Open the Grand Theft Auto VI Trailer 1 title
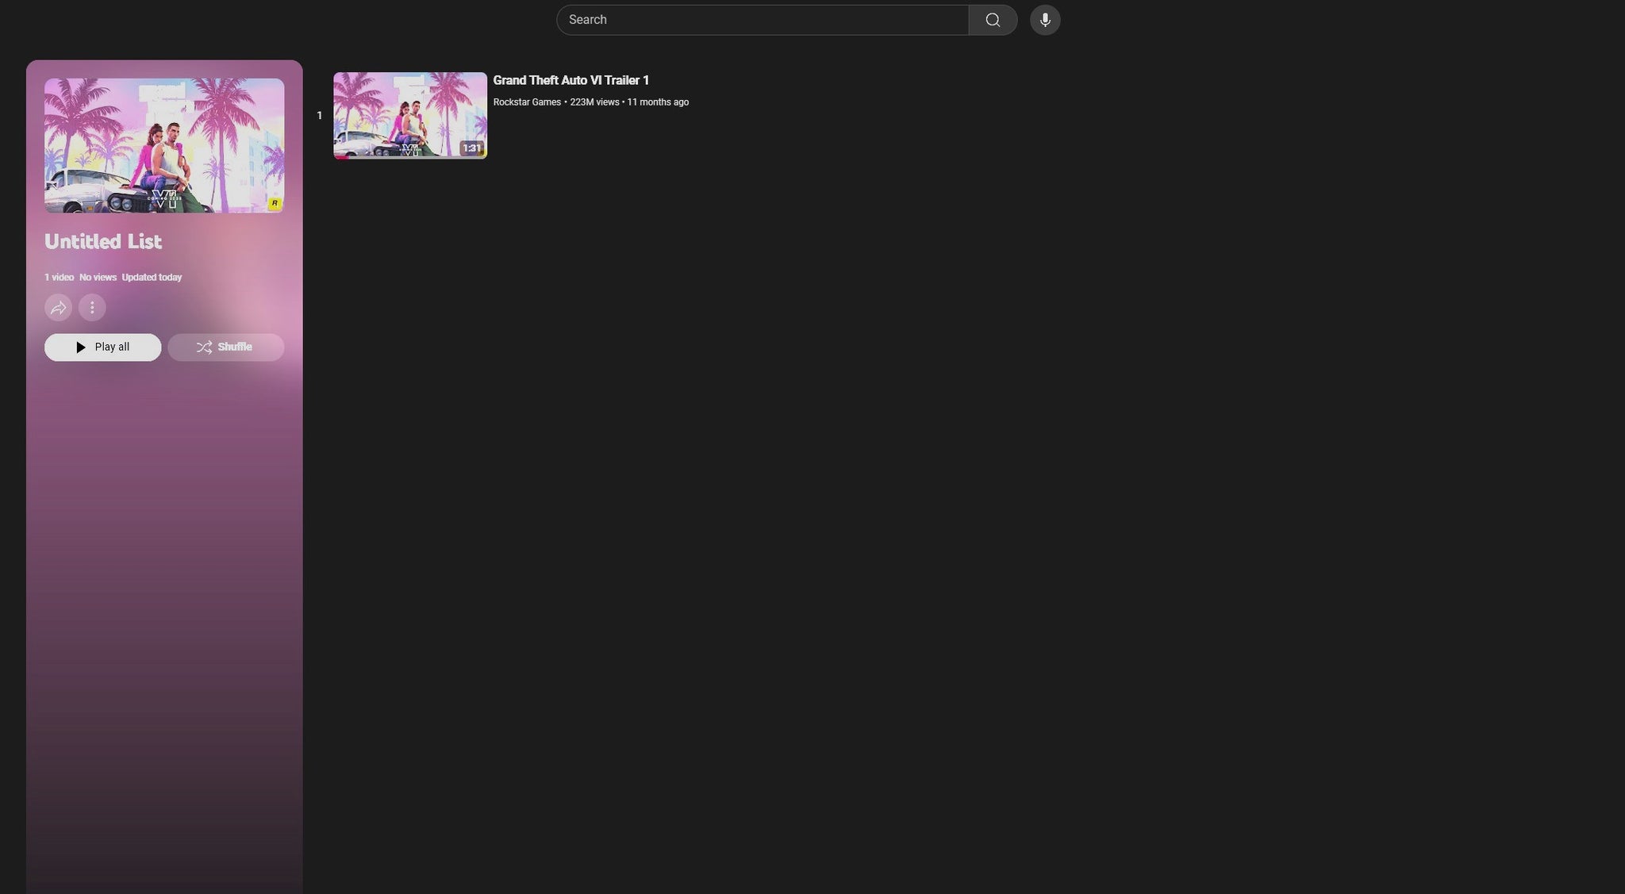 click(570, 80)
